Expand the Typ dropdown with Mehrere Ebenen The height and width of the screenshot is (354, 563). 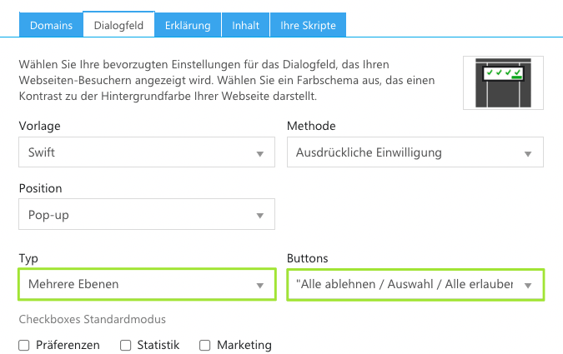146,285
